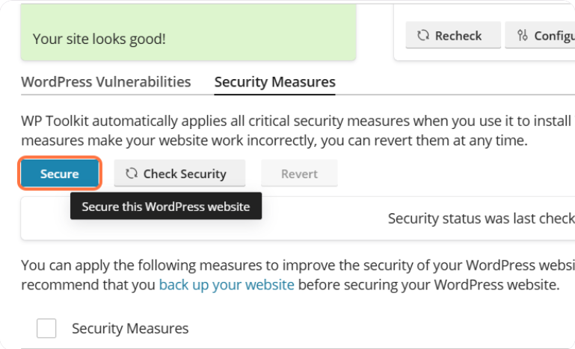Screen dimensions: 575x349
Task: Tick the Security Measures select-all checkbox
Action: click(46, 328)
